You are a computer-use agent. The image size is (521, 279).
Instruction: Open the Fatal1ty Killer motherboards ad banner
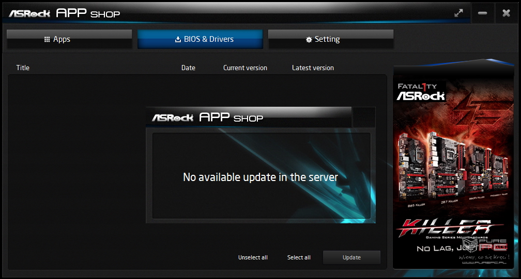coord(454,172)
